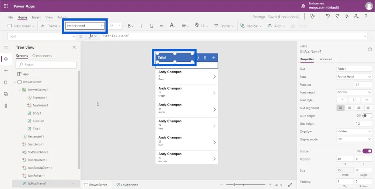Set text alignment to left in properties

341,108
